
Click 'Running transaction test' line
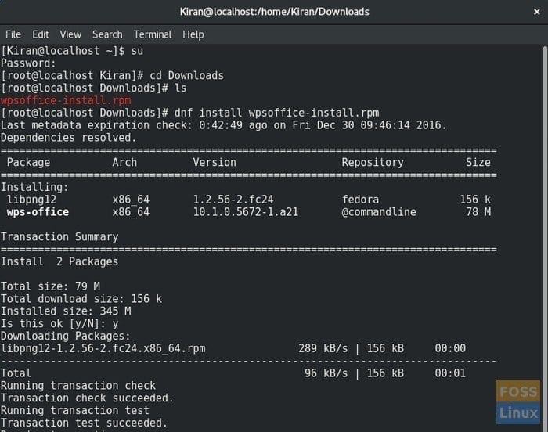[x=75, y=411]
